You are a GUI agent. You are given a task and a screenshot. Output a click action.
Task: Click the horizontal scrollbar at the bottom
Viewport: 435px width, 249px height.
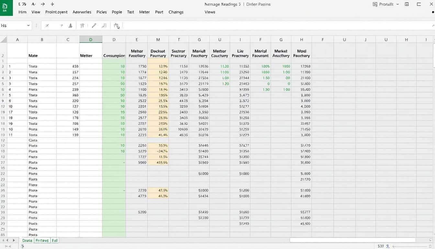click(353, 240)
